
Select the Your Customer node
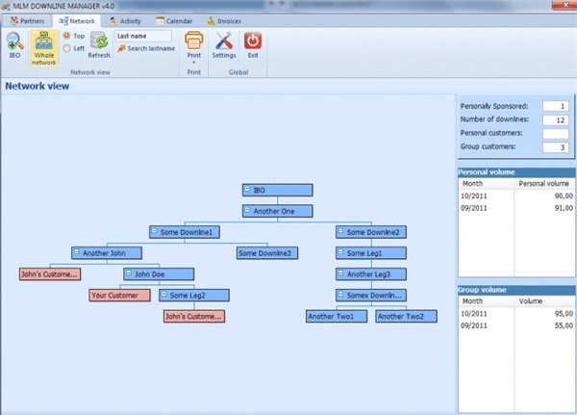[119, 296]
